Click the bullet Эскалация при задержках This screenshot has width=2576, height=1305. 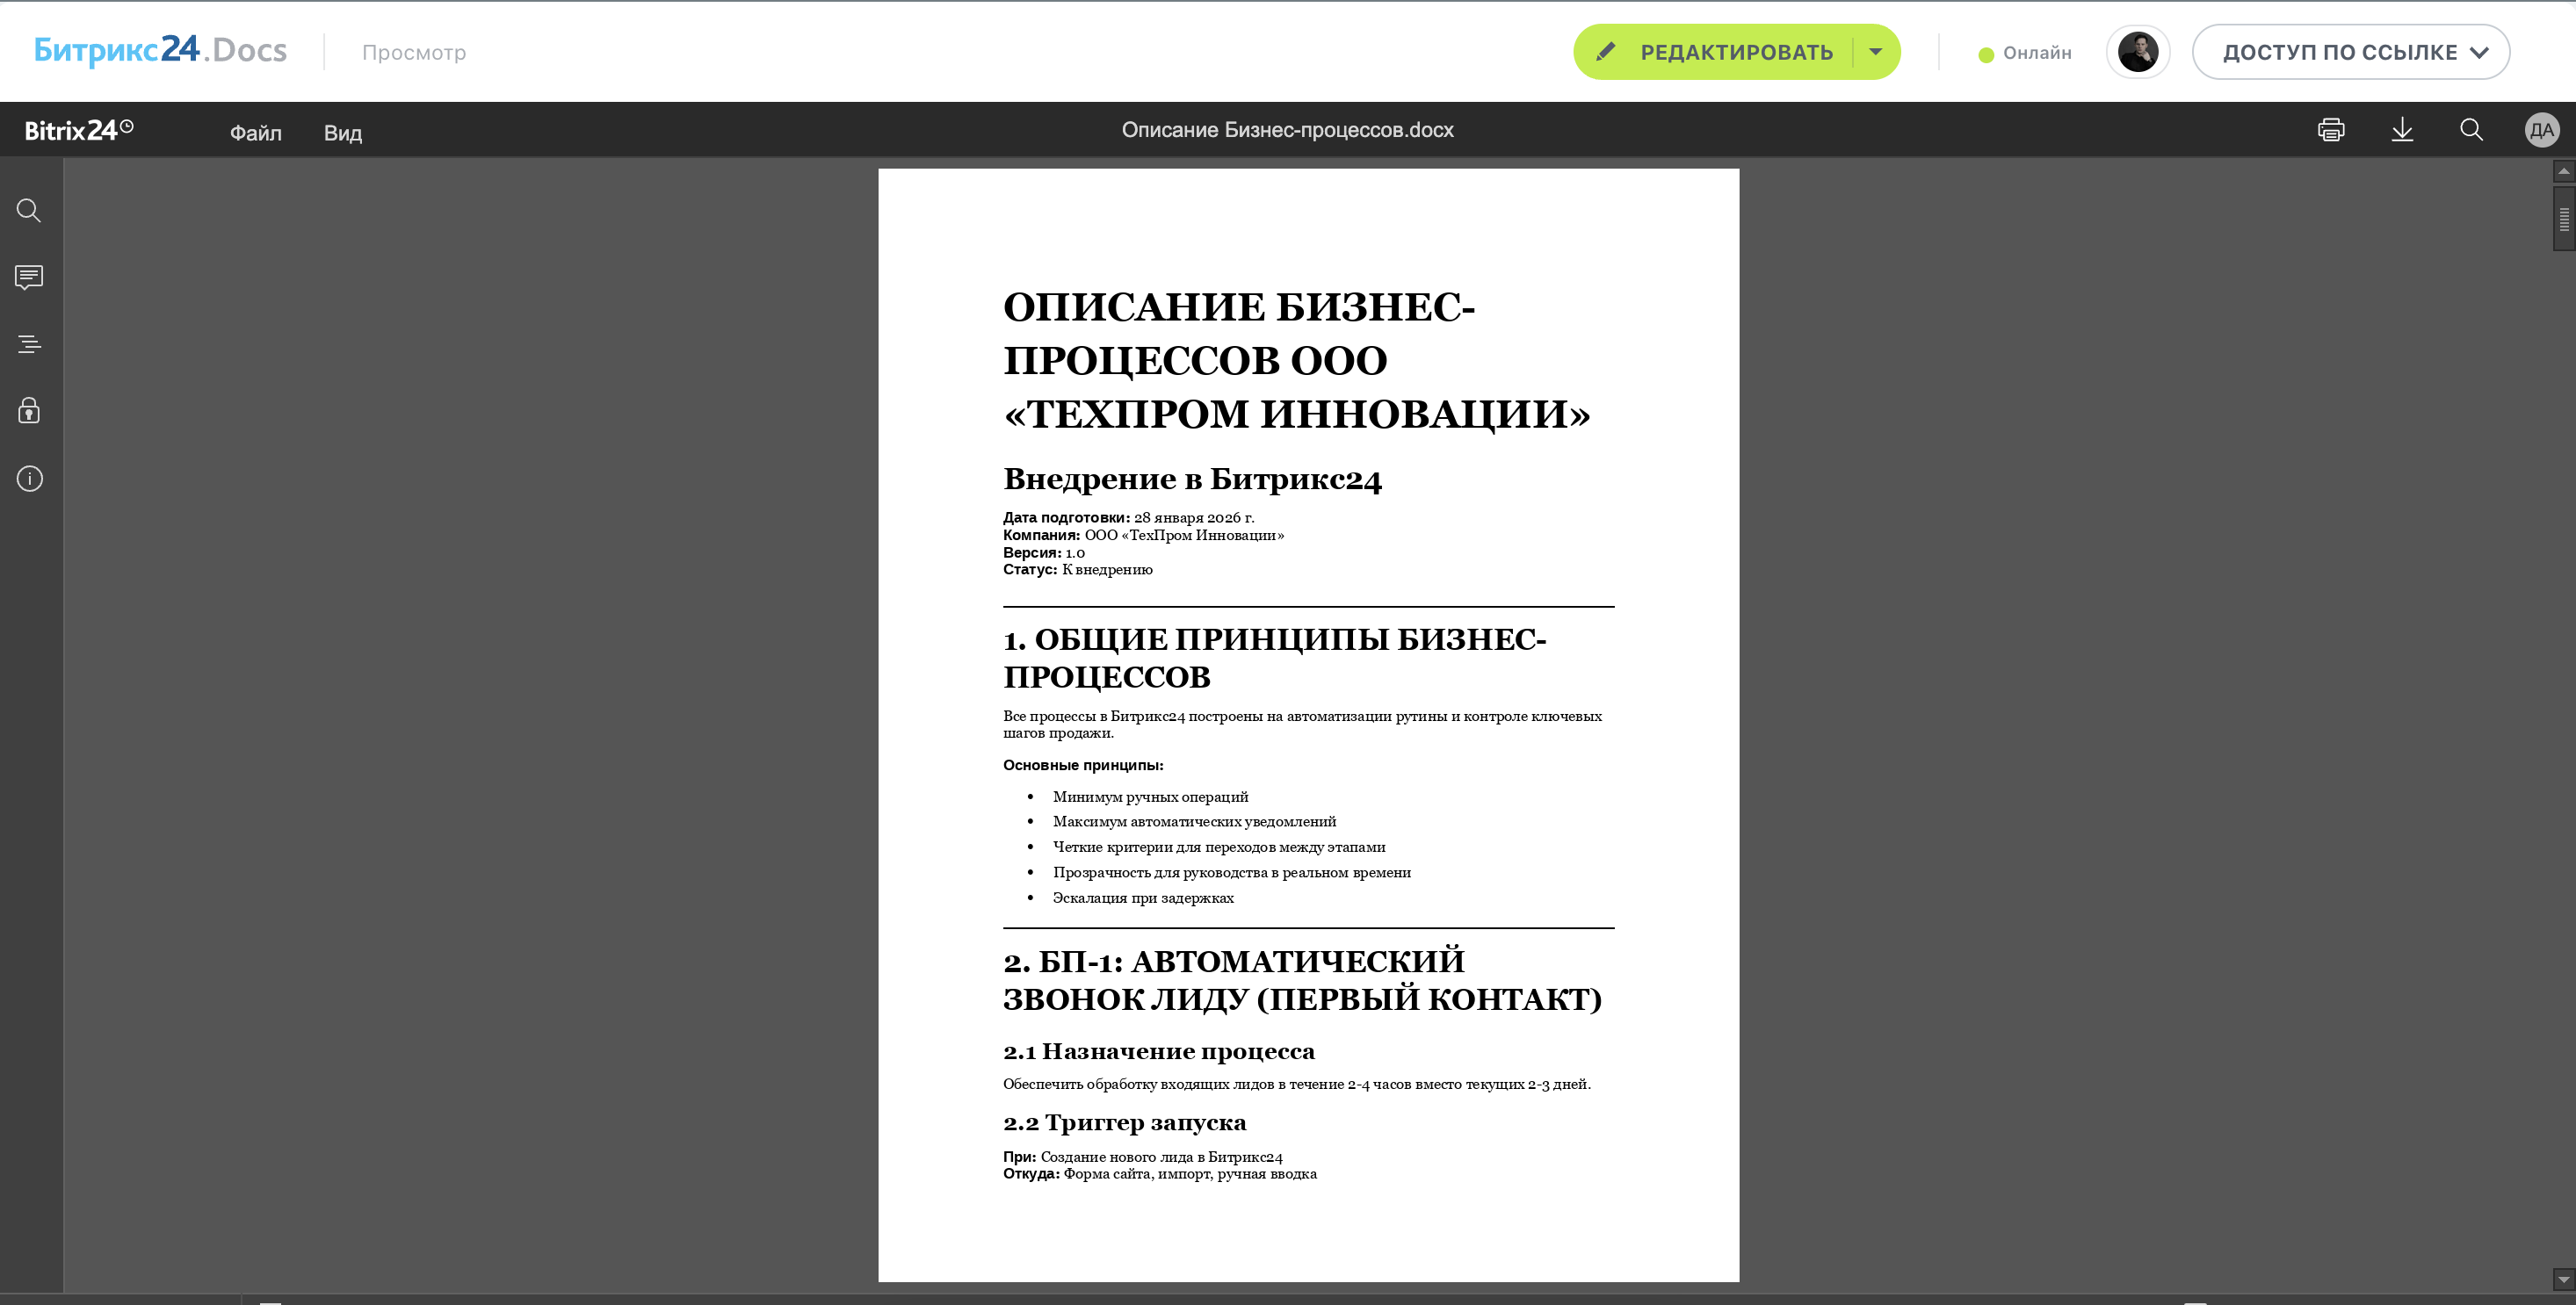1143,898
